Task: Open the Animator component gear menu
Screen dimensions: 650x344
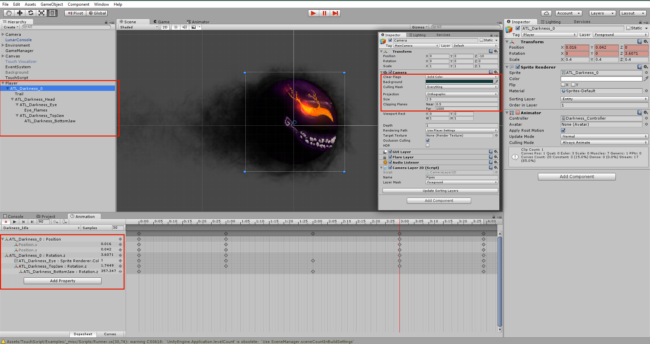Action: point(645,113)
